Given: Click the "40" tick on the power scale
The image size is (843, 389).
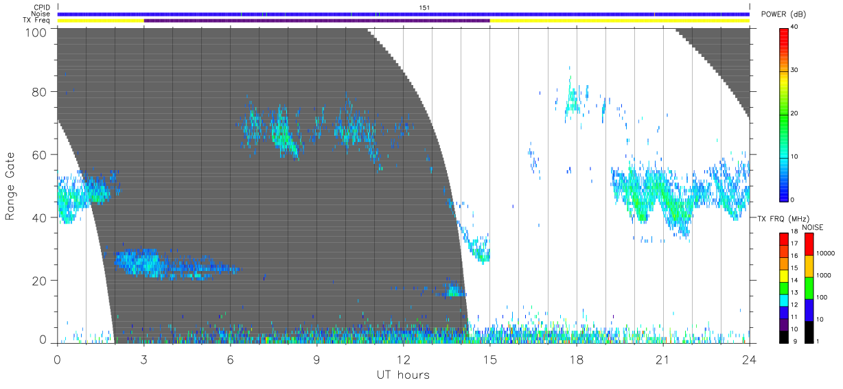Looking at the screenshot, I should (x=794, y=27).
